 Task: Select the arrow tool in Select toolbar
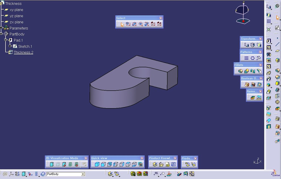(x=122, y=24)
